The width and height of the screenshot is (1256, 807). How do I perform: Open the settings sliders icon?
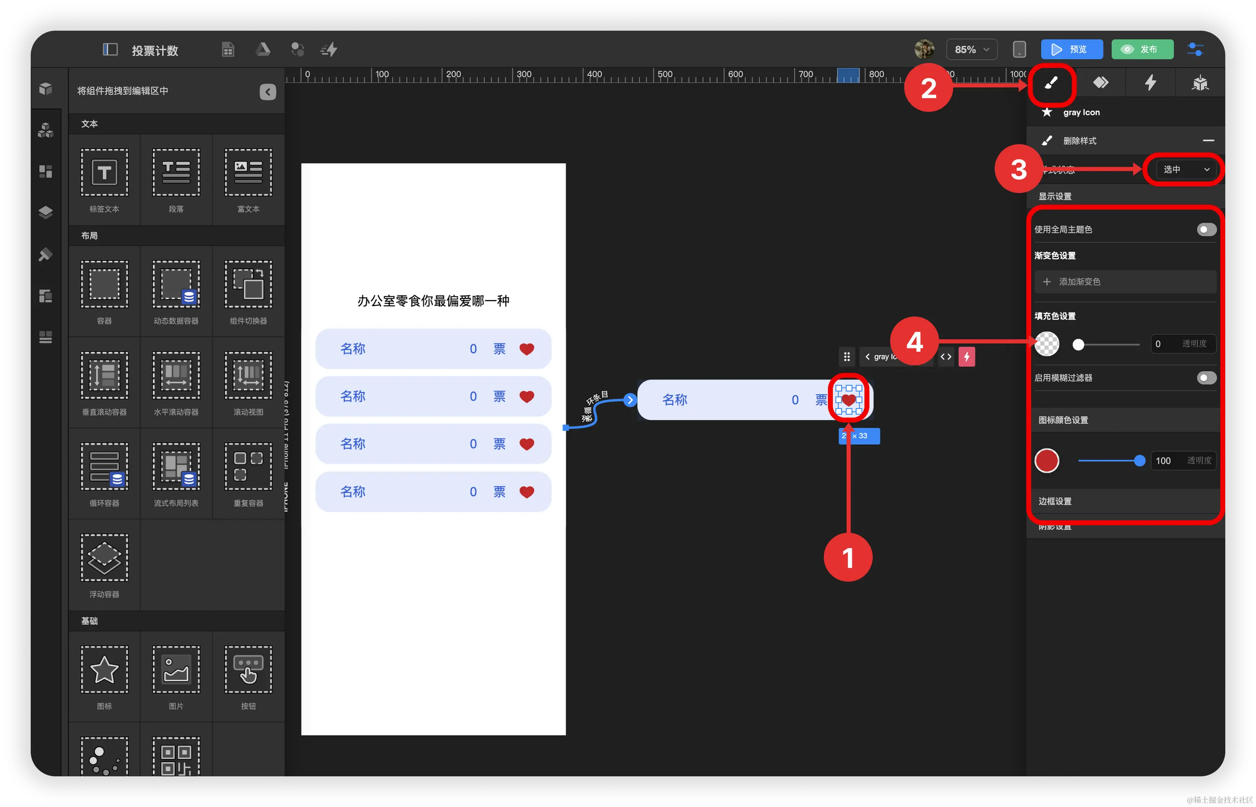point(1195,50)
